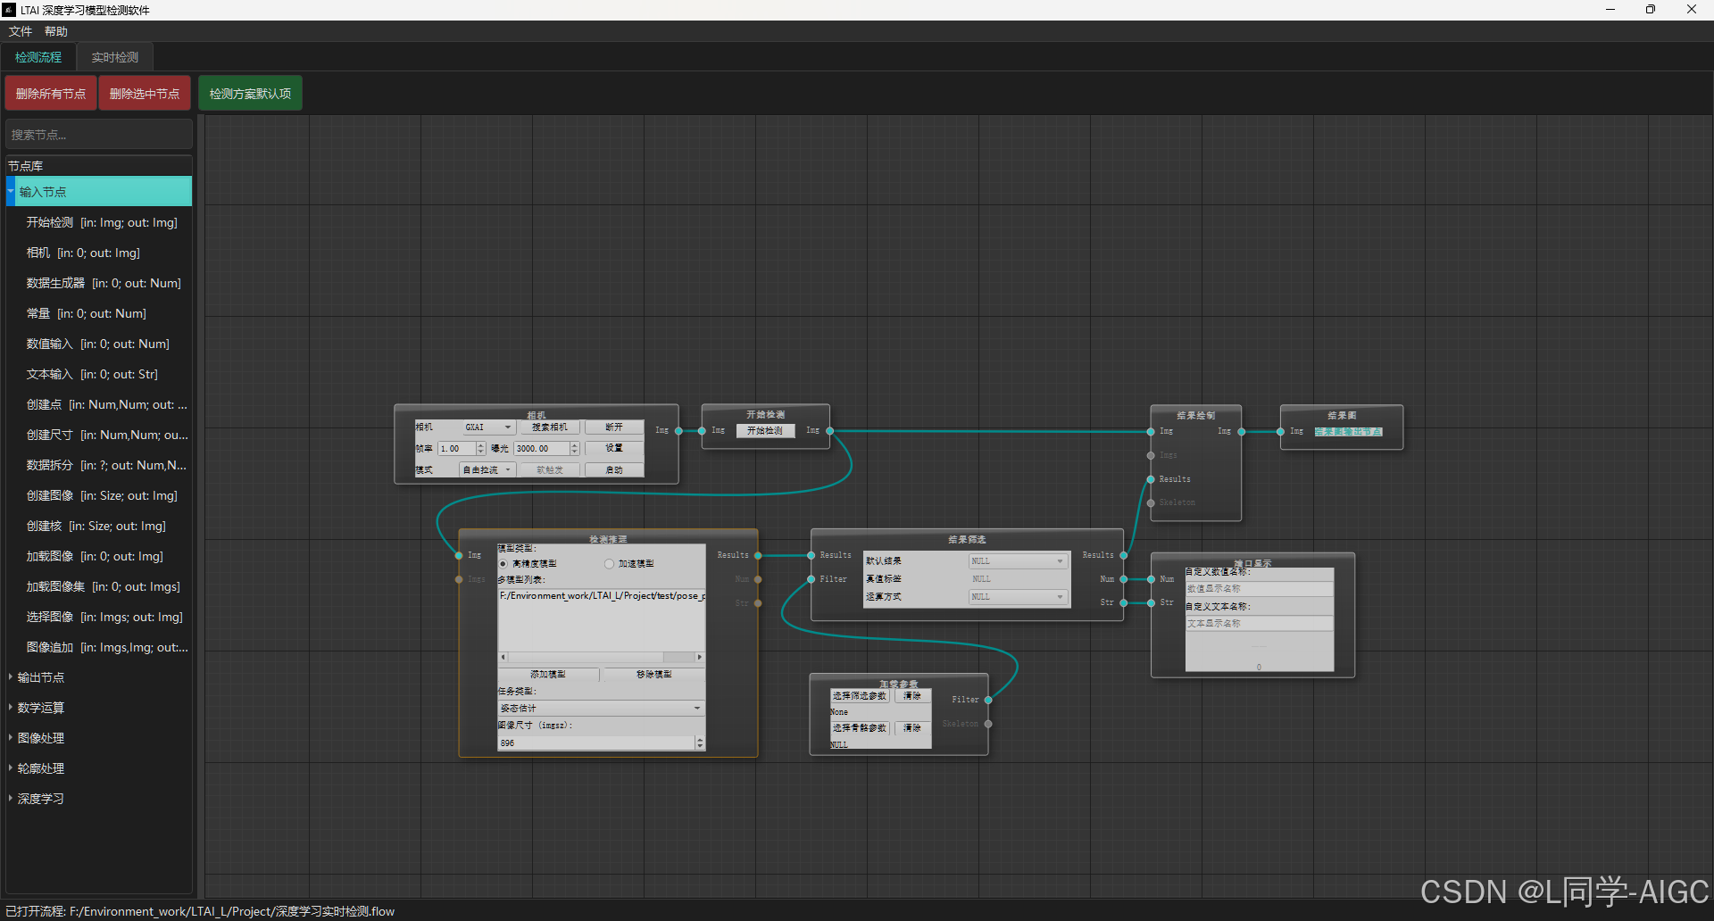Click the 删除选中节点 button
Screen dimensions: 1714x921
145,94
